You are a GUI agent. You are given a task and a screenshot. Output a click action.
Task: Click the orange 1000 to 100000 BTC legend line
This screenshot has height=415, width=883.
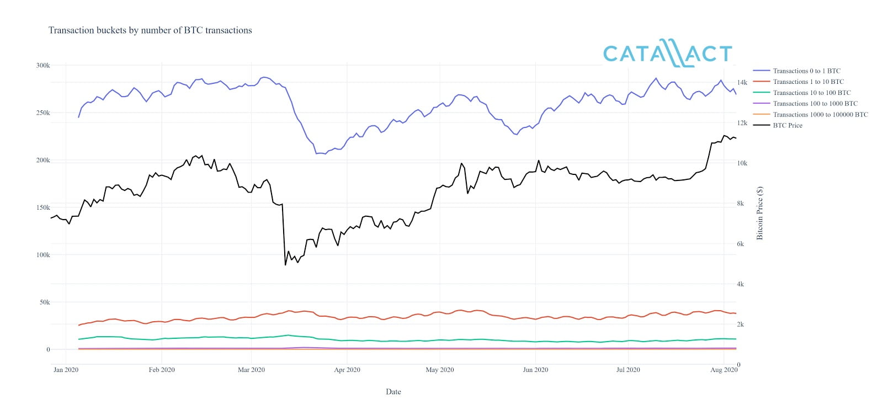click(x=762, y=114)
